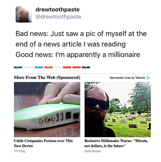Open the Taboola AdChoices triangle icon
The image size is (161, 162).
pos(148,78)
